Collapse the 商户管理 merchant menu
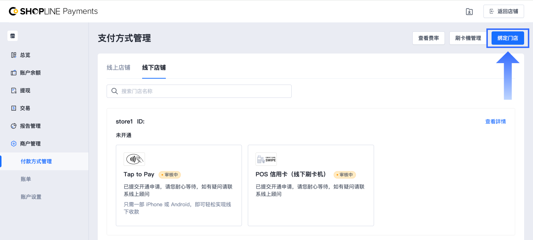 (30, 144)
